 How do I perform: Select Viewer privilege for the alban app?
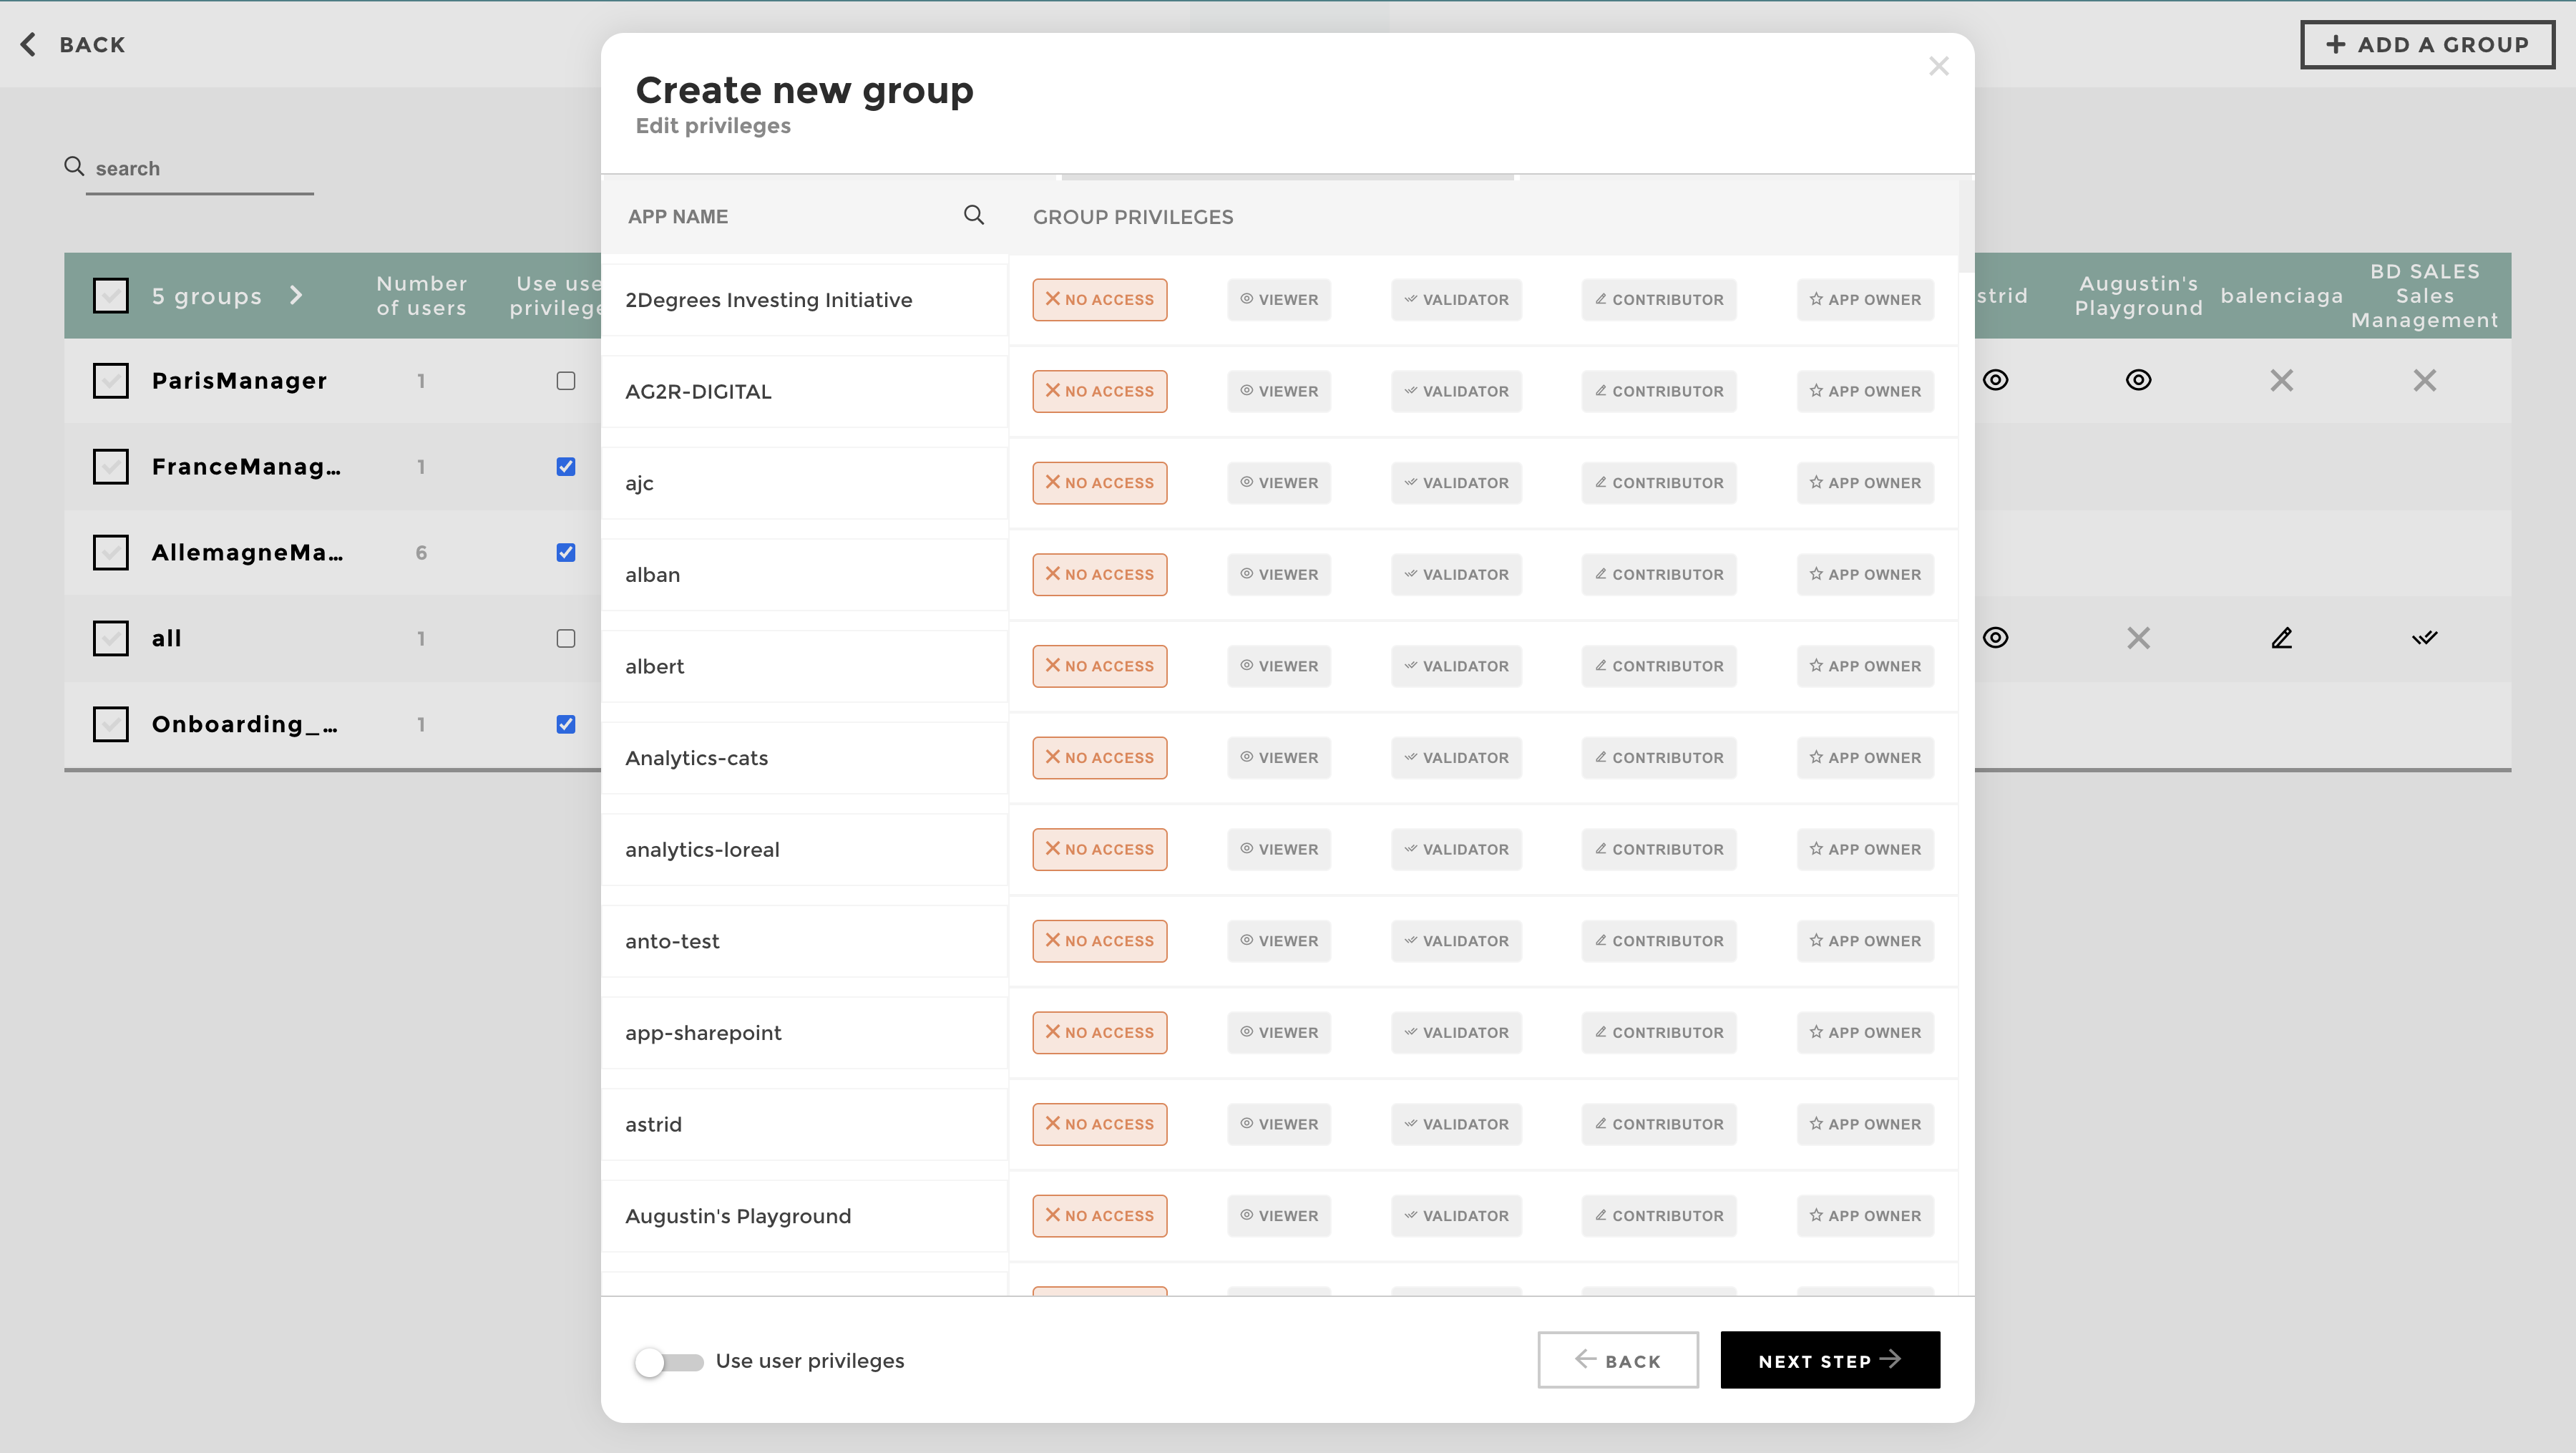(x=1278, y=574)
